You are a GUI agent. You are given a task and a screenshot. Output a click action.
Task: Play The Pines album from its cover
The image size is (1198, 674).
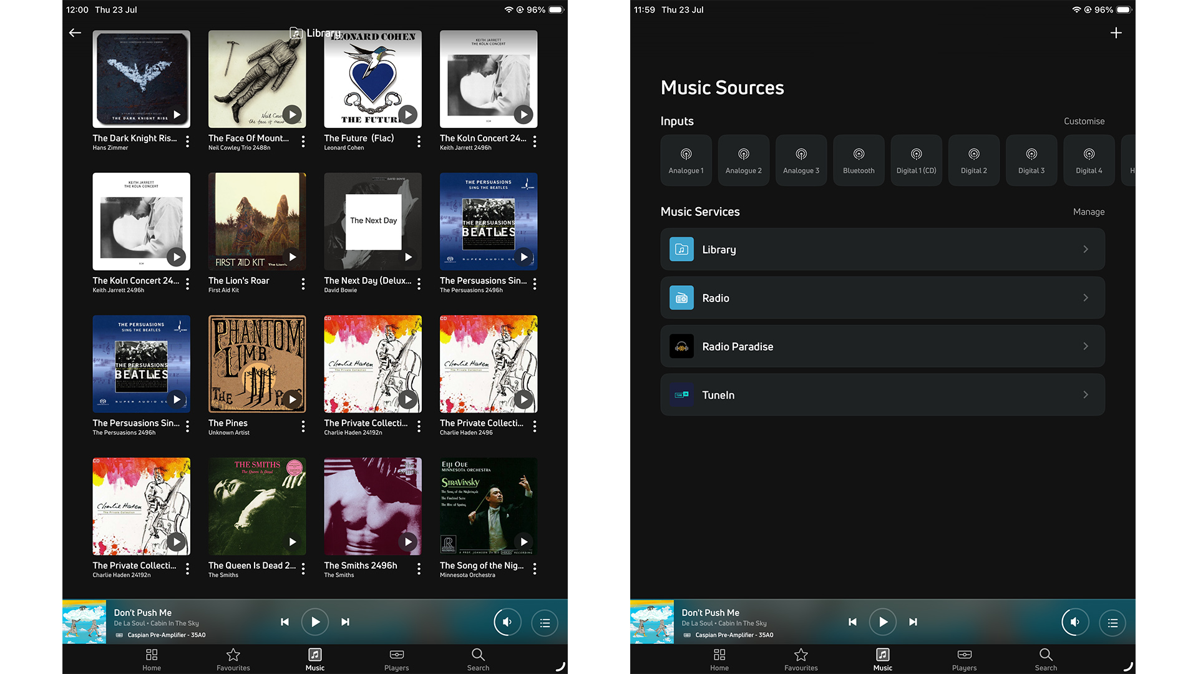tap(292, 399)
